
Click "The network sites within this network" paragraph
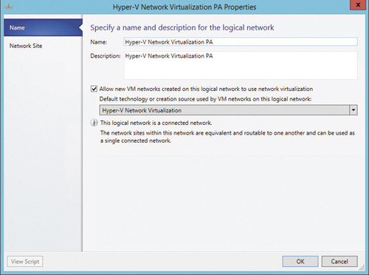tap(227, 137)
